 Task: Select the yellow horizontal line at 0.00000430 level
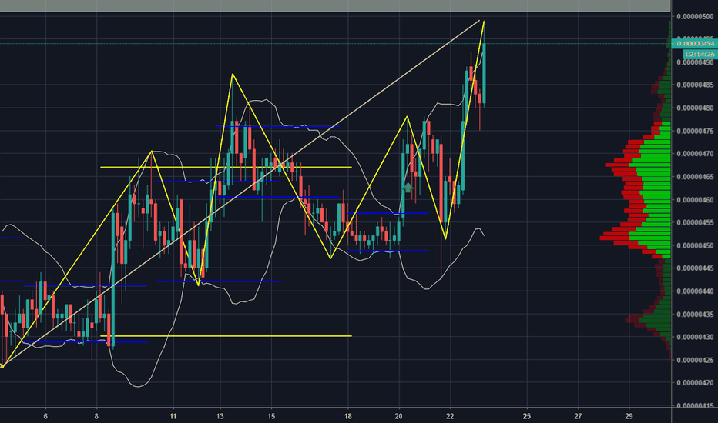226,336
